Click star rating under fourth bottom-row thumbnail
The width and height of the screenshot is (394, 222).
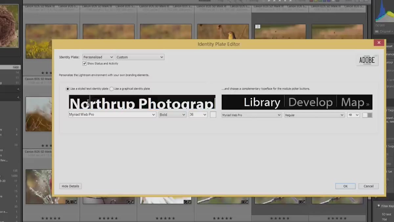tap(223, 218)
